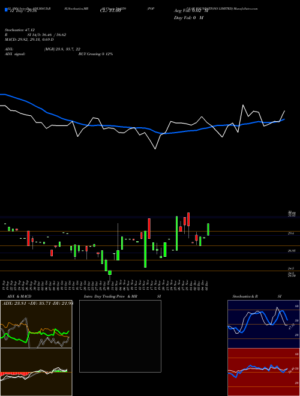Click the tallest green candlestick reaching 31.33
Screen dimensions: 300x396
(x=177, y=233)
